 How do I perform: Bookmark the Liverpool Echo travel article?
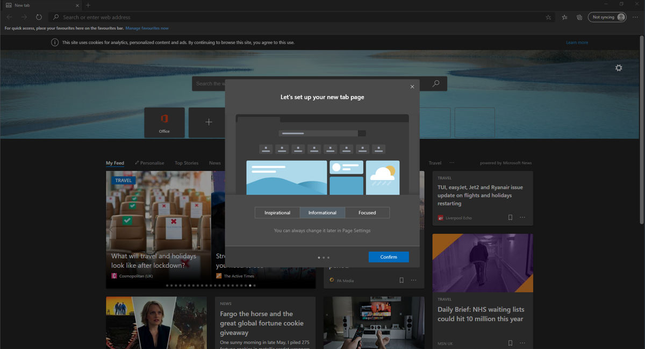click(510, 218)
